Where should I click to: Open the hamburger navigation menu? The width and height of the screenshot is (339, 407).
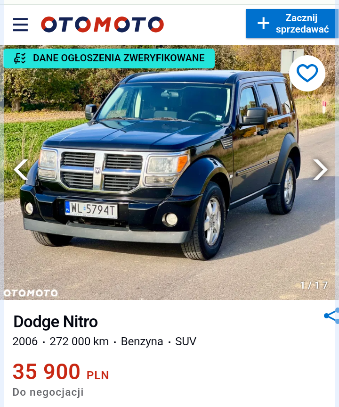(20, 25)
